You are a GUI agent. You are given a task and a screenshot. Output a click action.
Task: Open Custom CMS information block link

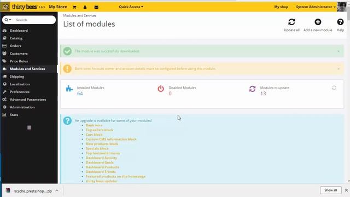pos(111,139)
